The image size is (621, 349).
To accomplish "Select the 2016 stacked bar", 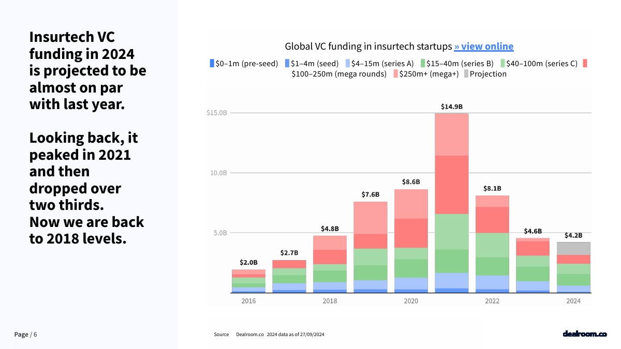I will [x=248, y=281].
